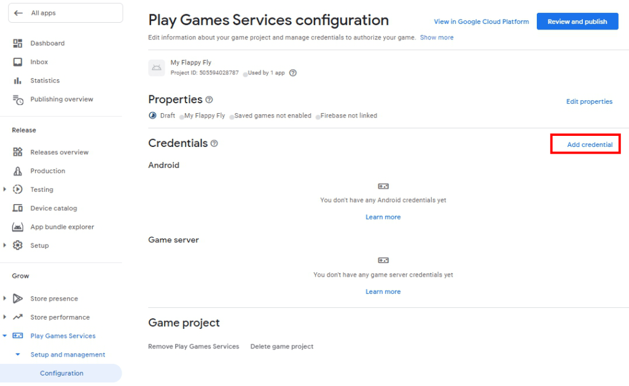Click help icon next to Properties heading
The height and width of the screenshot is (386, 629).
[209, 100]
